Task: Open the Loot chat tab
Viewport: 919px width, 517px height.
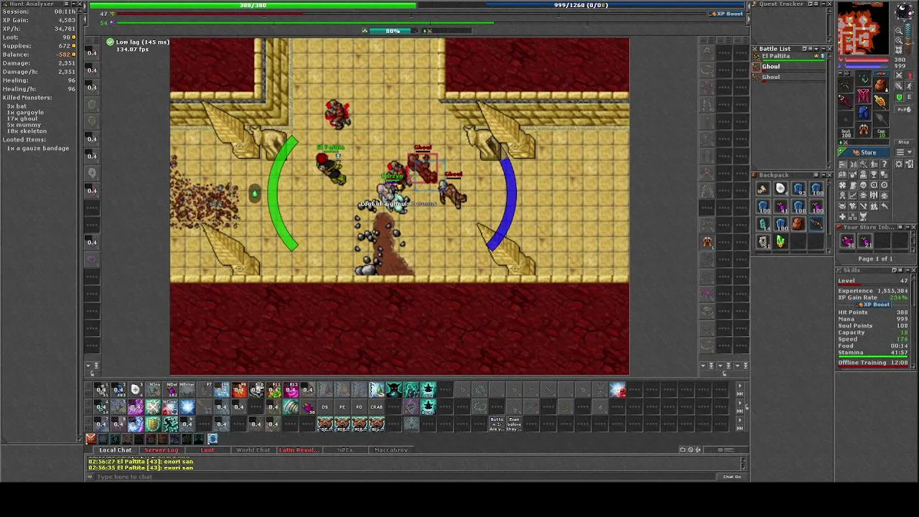Action: click(207, 450)
